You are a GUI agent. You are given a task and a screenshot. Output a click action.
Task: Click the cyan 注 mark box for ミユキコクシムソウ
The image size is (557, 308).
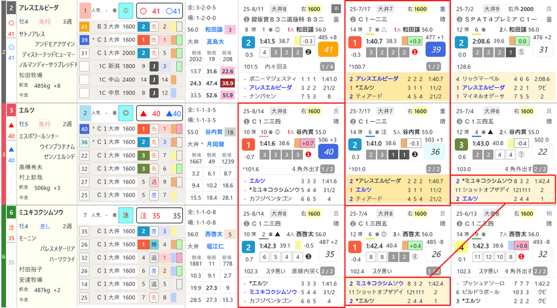pyautogui.click(x=125, y=216)
